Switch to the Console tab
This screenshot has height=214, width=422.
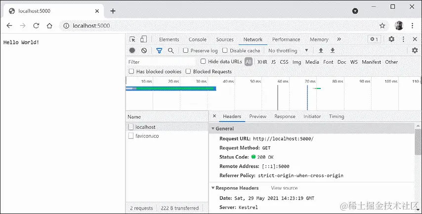(x=198, y=40)
